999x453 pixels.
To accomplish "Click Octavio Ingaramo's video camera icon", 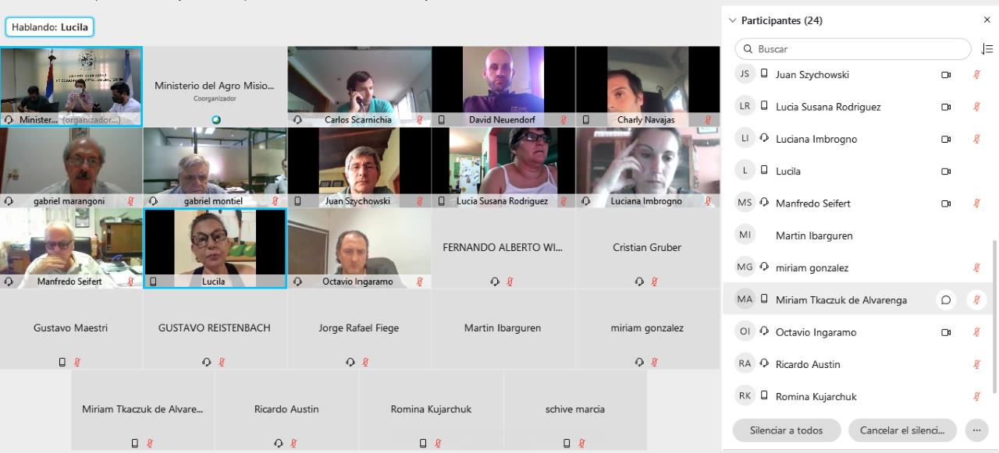I will point(946,332).
